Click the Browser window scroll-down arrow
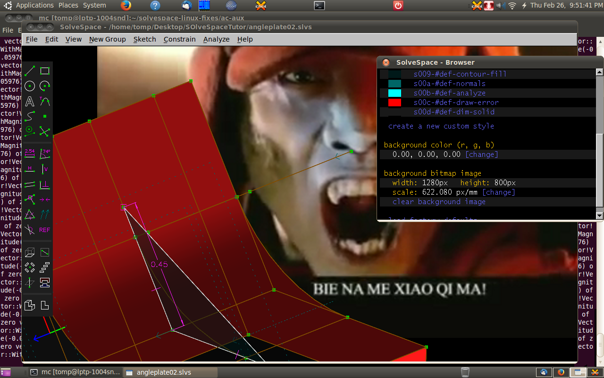Image resolution: width=604 pixels, height=378 pixels. click(599, 215)
